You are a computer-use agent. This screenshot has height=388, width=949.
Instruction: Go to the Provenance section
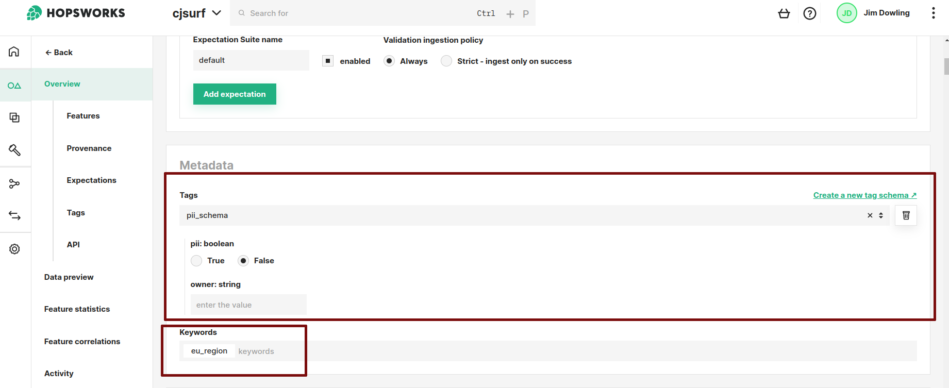pyautogui.click(x=89, y=148)
